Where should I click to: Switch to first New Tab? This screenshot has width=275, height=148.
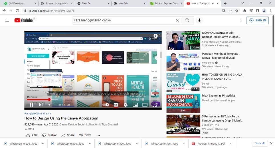click(93, 3)
